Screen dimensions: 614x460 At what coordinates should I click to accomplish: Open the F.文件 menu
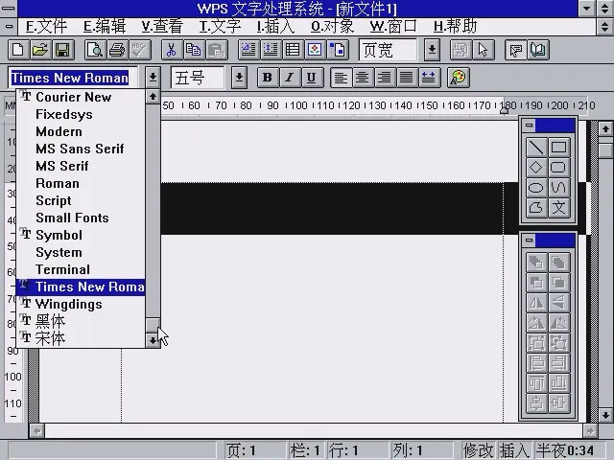pyautogui.click(x=46, y=27)
